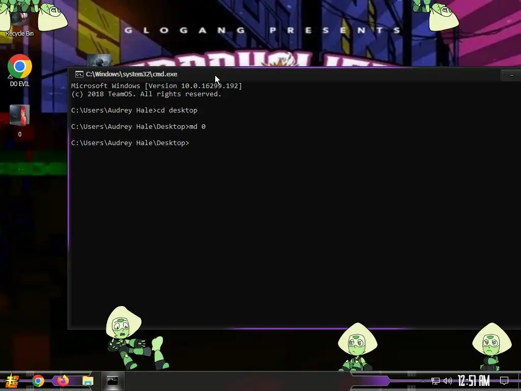
Task: Select the folder named 0 on desktop
Action: click(20, 120)
